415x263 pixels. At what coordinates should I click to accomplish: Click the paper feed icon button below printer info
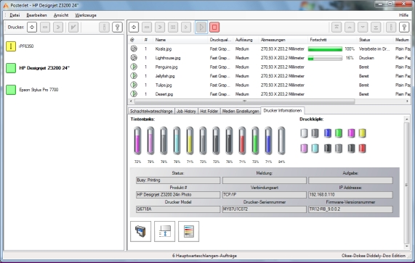(x=165, y=231)
